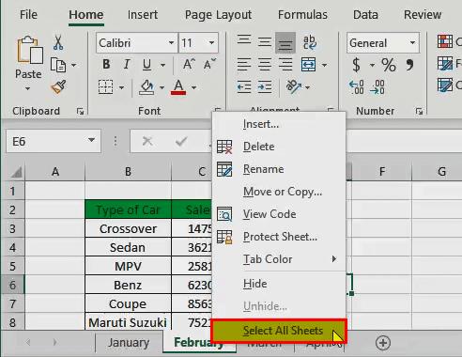The height and width of the screenshot is (357, 462).
Task: Expand Fill Color palette arrow
Action: 162,87
